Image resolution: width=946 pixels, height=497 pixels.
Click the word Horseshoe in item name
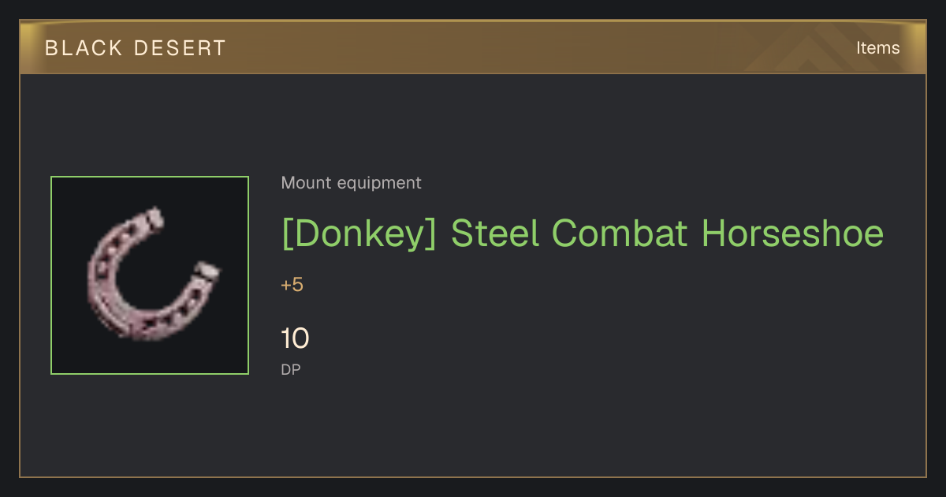792,234
